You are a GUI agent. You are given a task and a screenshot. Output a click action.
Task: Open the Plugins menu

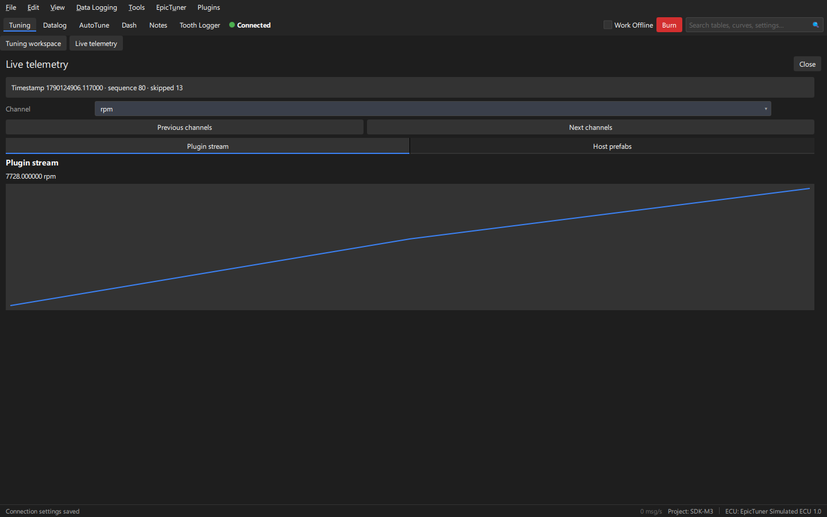(x=208, y=7)
